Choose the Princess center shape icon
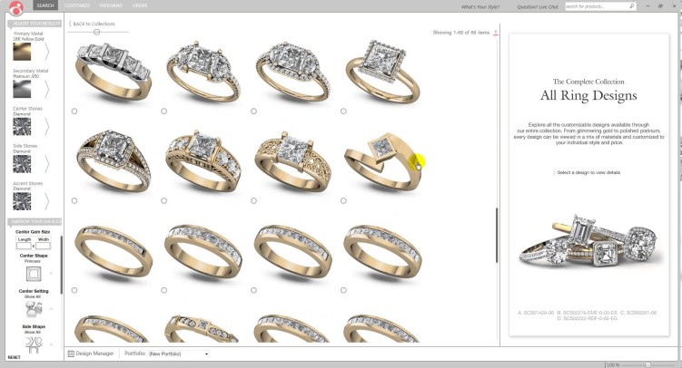 coord(33,274)
